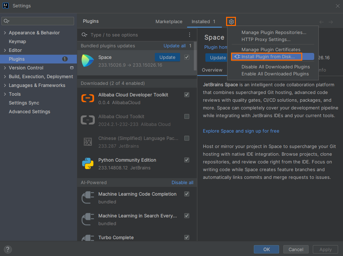
Task: Enable Chinese (Simplified) Language Pack checkbox
Action: 186,138
